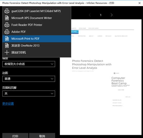Image resolution: width=143 pixels, height=138 pixels.
Task: Click document icon beside 发送至 OneNote 2013
Action: pyautogui.click(x=7, y=45)
